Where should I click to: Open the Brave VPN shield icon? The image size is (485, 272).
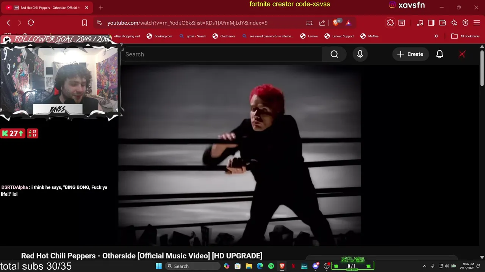(x=465, y=23)
